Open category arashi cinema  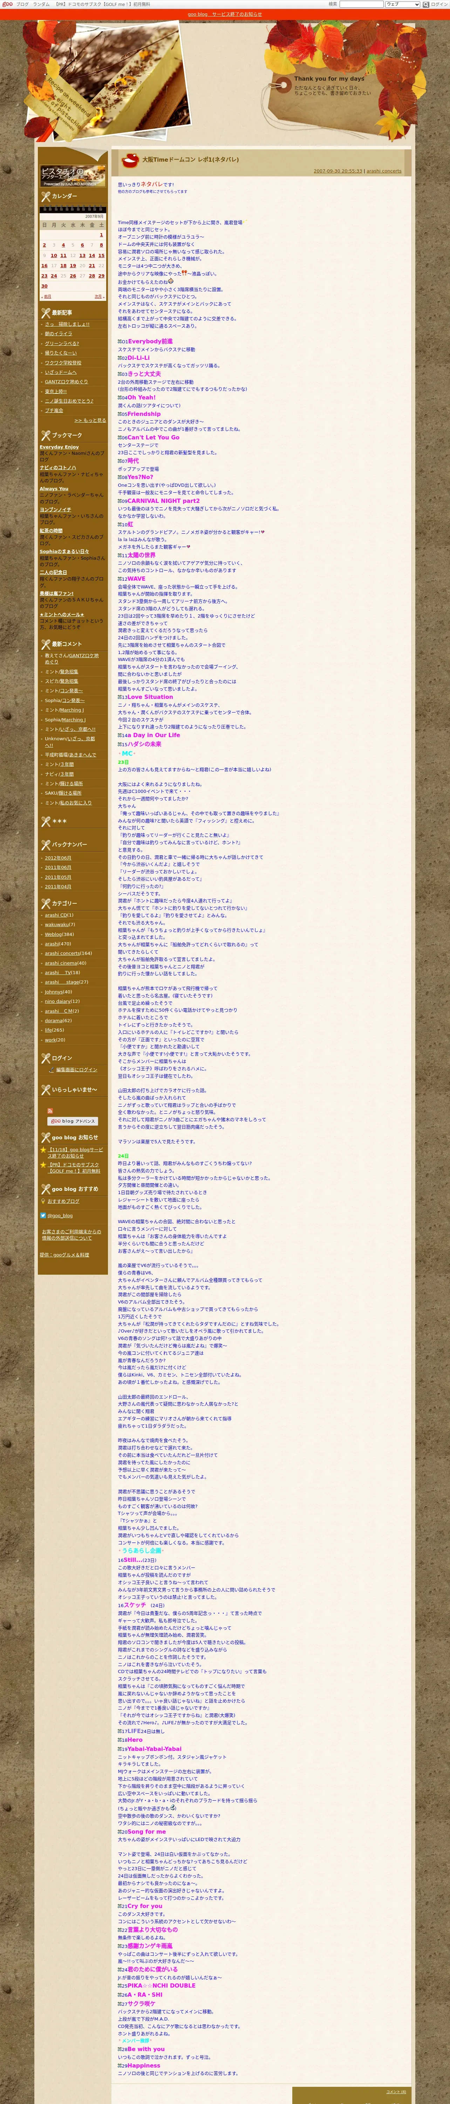pos(61,963)
